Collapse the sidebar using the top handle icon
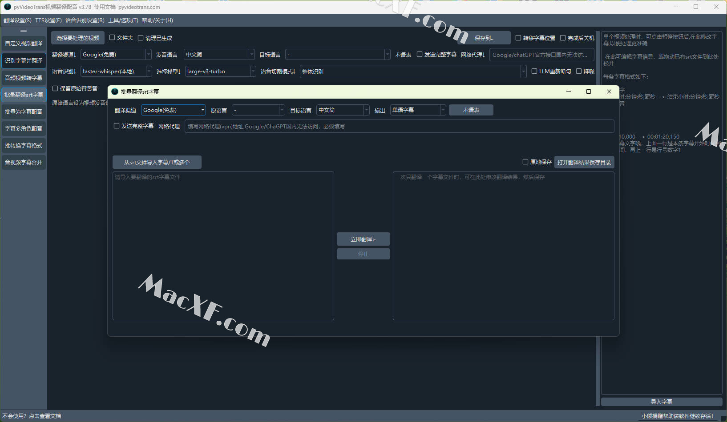This screenshot has width=727, height=422. tap(24, 31)
